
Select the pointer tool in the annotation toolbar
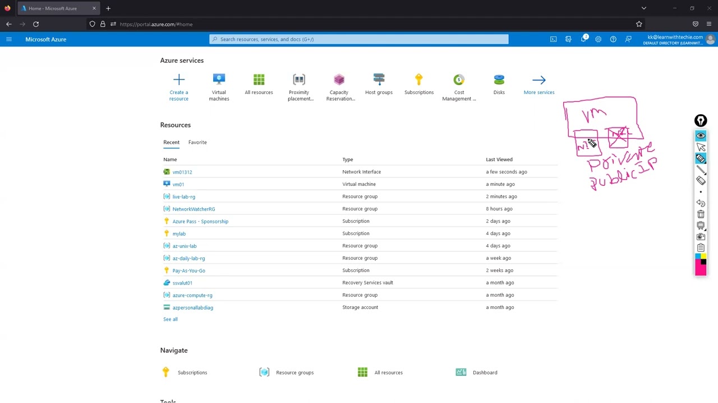pyautogui.click(x=701, y=147)
